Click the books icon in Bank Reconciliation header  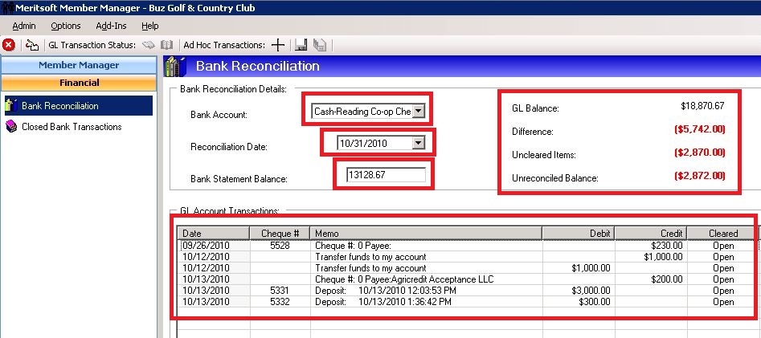(x=175, y=67)
